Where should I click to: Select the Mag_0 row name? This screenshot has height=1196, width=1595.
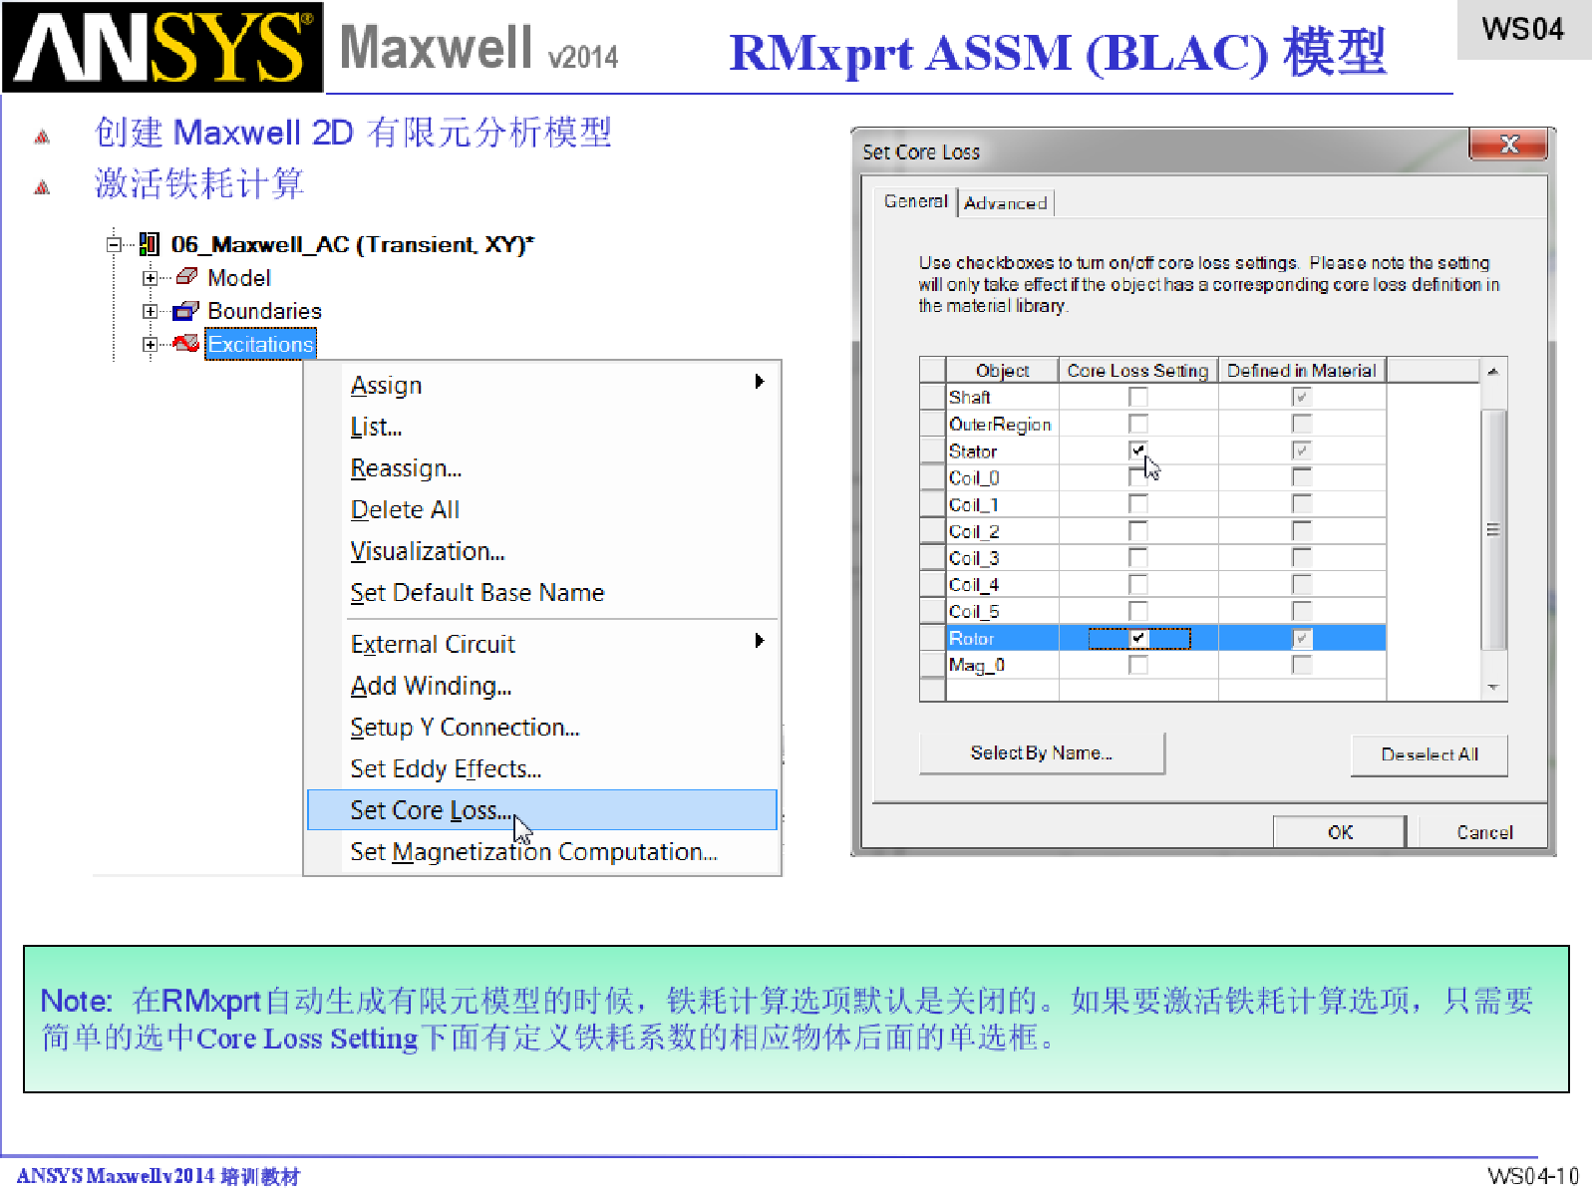[977, 665]
